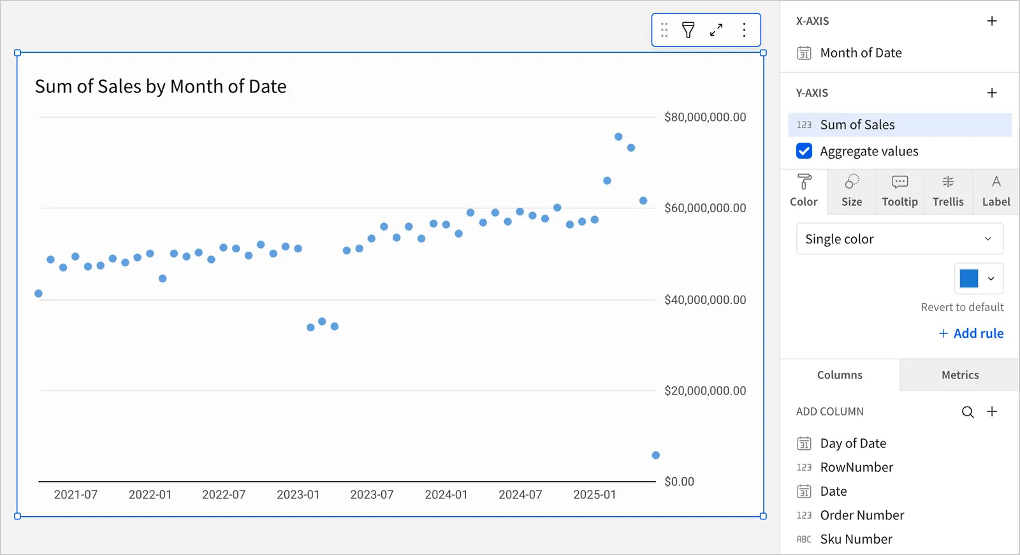Screen dimensions: 1020x555
Task: Expand the color swatch chevron
Action: 991,278
